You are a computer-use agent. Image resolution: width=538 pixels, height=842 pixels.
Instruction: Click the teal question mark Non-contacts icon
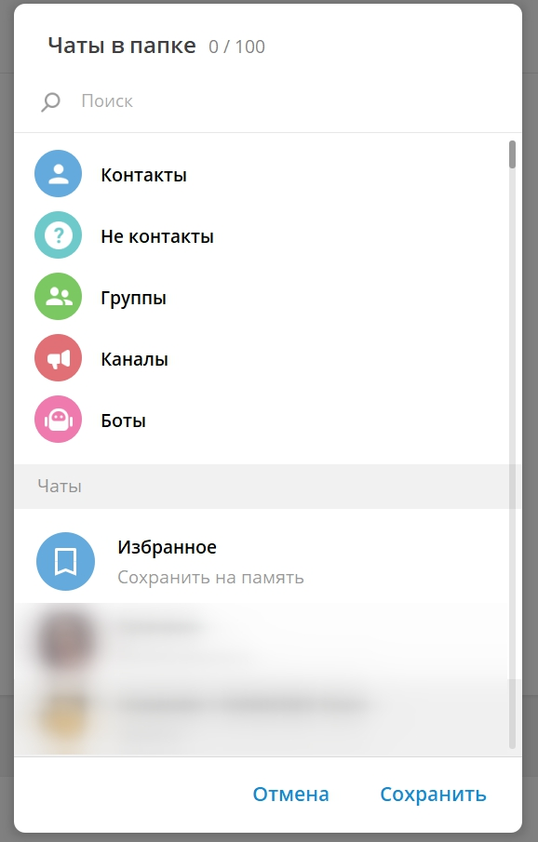point(58,235)
